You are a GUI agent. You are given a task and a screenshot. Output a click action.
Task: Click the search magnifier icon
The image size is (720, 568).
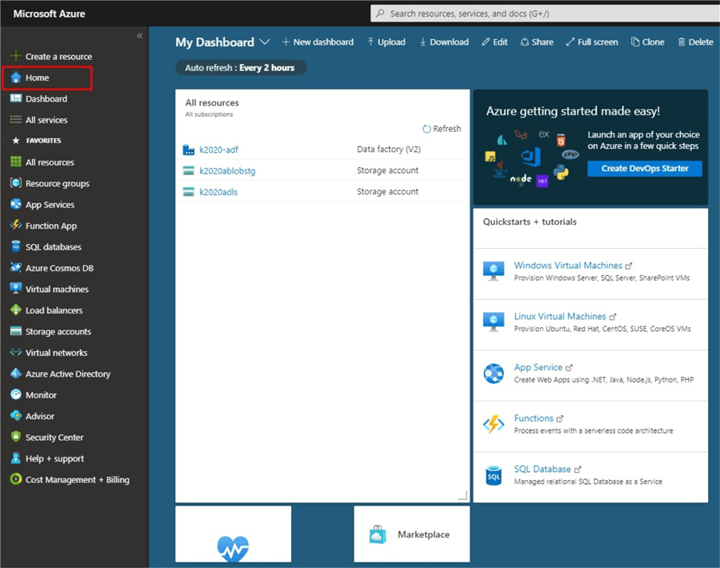tap(380, 14)
